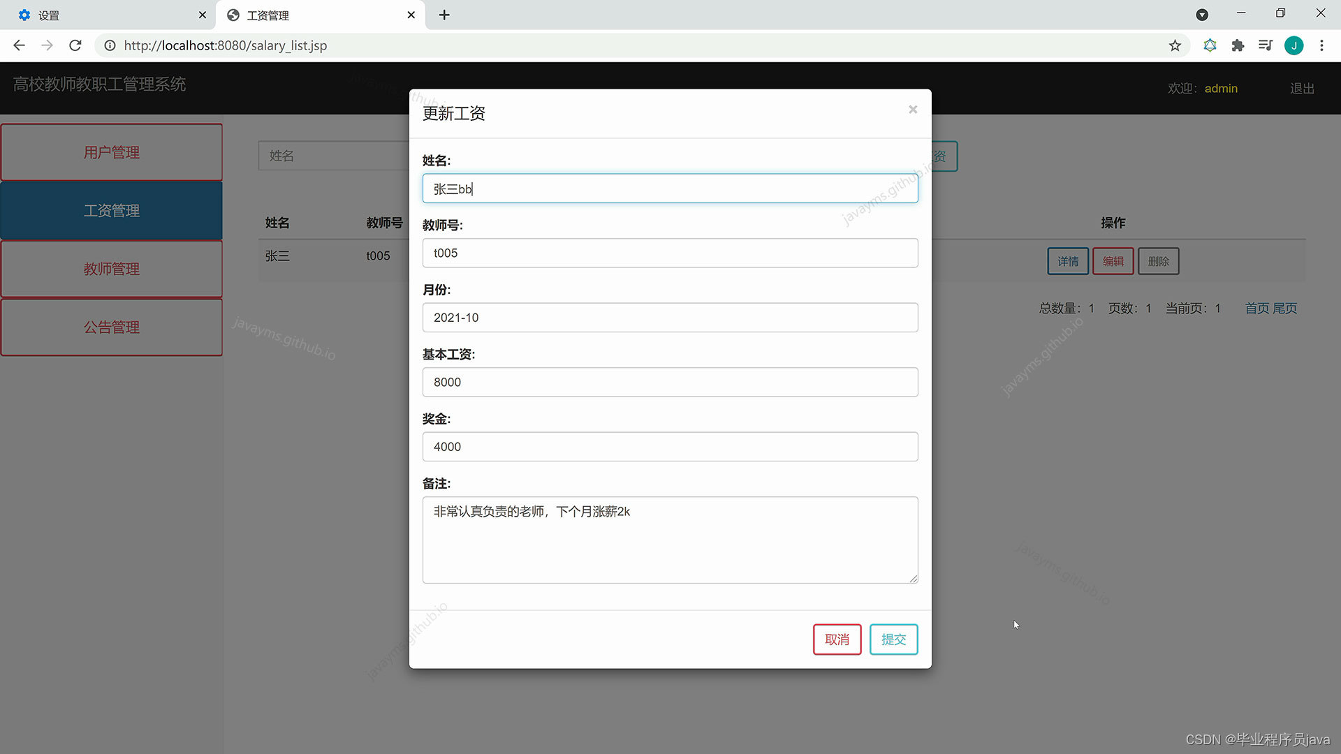This screenshot has height=754, width=1341.
Task: Click the t005 cell in the table
Action: pyautogui.click(x=378, y=256)
